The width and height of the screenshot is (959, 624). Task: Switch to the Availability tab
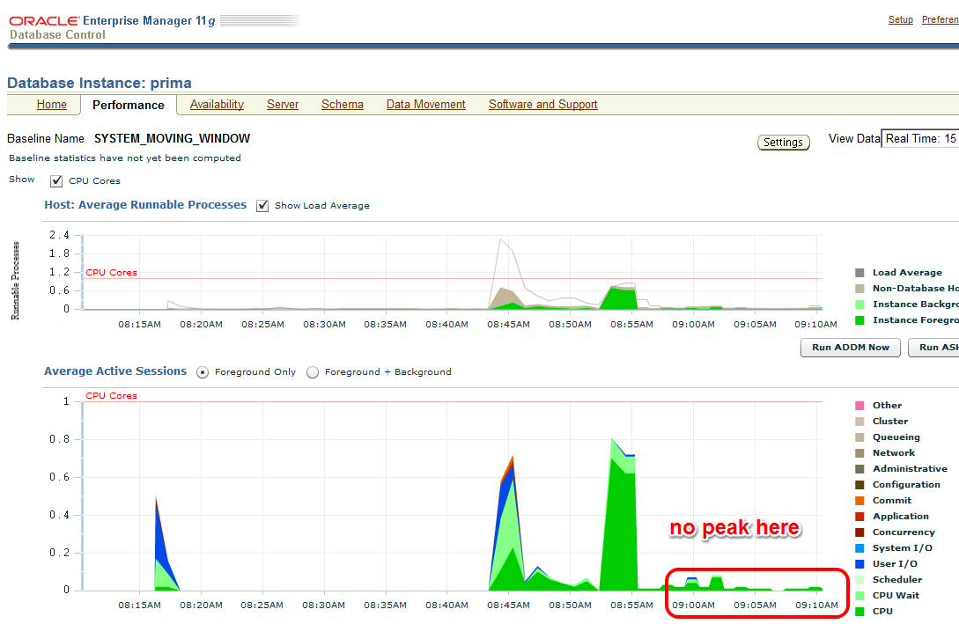coord(217,105)
